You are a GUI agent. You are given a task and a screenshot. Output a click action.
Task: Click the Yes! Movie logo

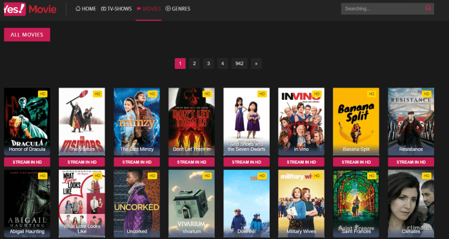point(30,9)
